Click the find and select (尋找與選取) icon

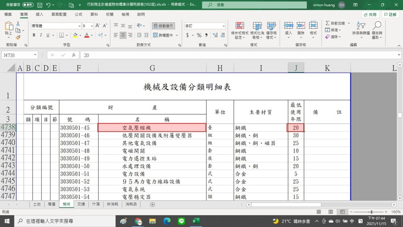377,30
